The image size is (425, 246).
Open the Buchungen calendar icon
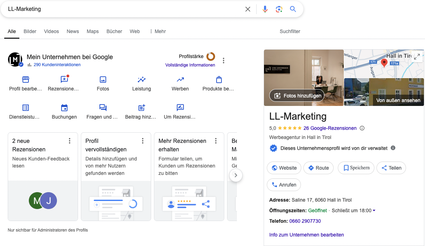coord(64,108)
